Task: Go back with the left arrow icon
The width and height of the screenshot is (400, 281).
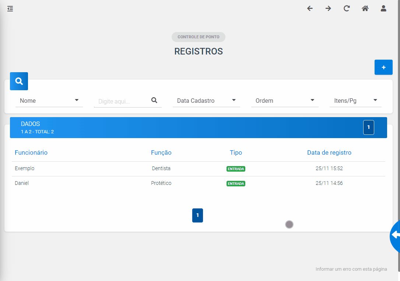Action: click(x=310, y=8)
